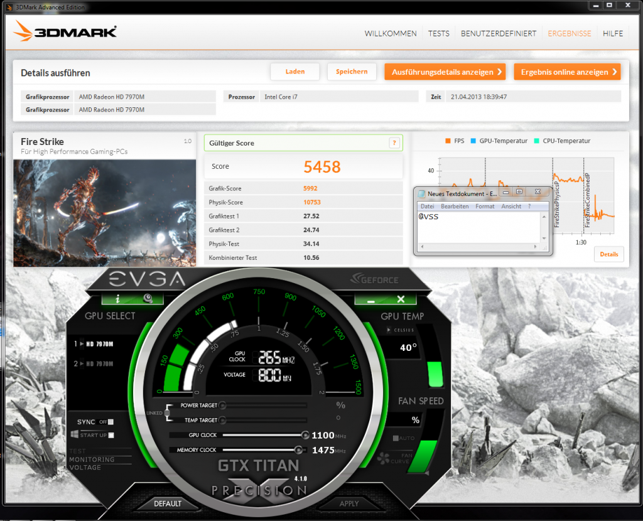This screenshot has height=521, width=643.
Task: Open the ? help menu in Notepad
Action: click(x=529, y=206)
